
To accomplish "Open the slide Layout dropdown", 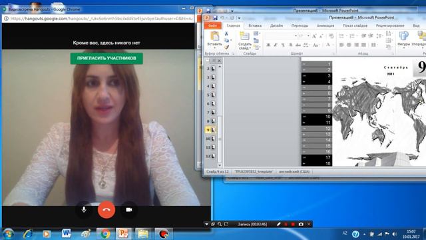I will [257, 34].
